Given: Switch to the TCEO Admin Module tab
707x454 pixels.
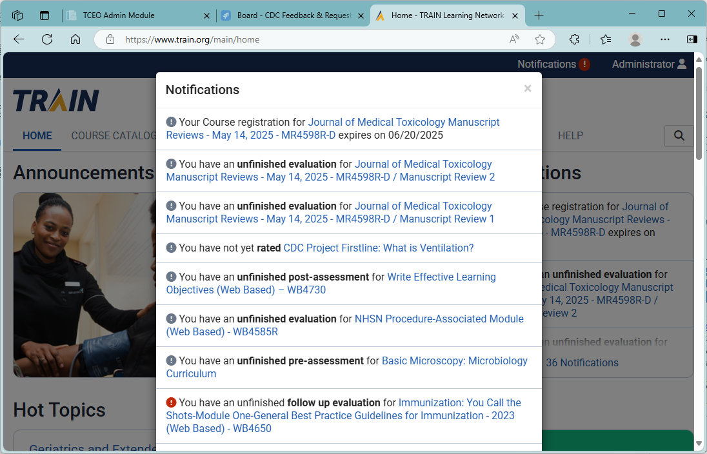Looking at the screenshot, I should 119,15.
